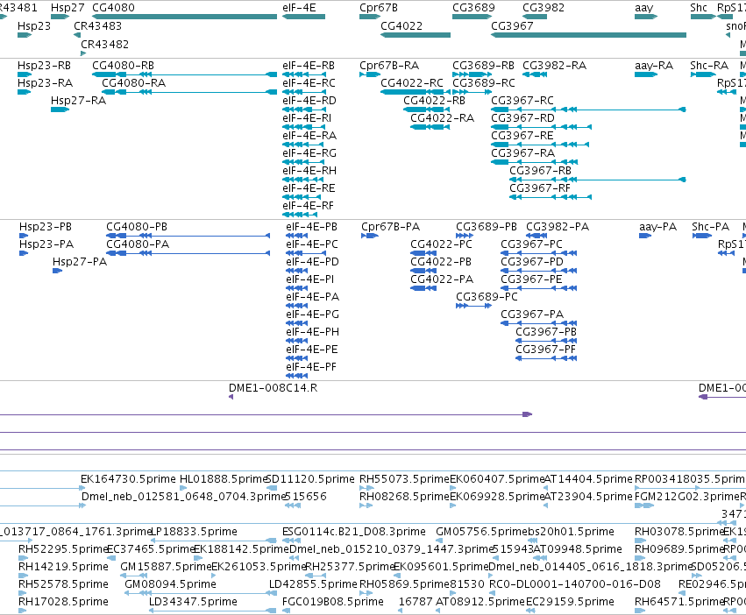Image resolution: width=746 pixels, height=615 pixels.
Task: Click transcript CG3967-RC label
Action: [x=522, y=101]
